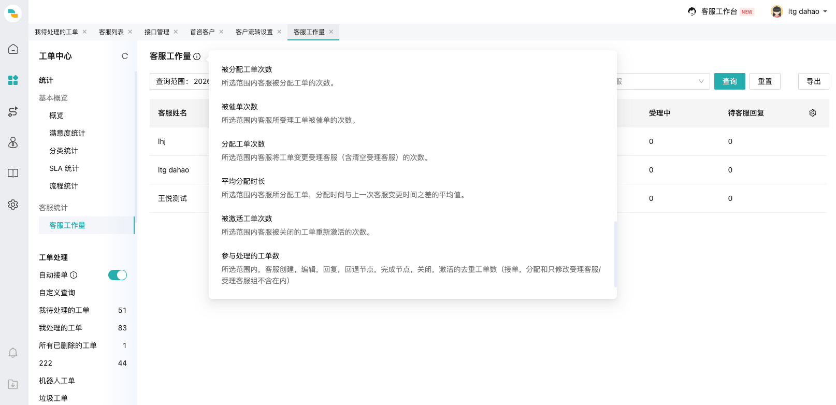Switch to 我待处理的工单 tab
The width and height of the screenshot is (836, 405).
pyautogui.click(x=56, y=32)
